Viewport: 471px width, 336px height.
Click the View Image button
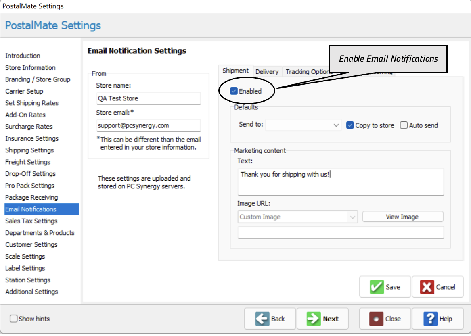pyautogui.click(x=402, y=217)
